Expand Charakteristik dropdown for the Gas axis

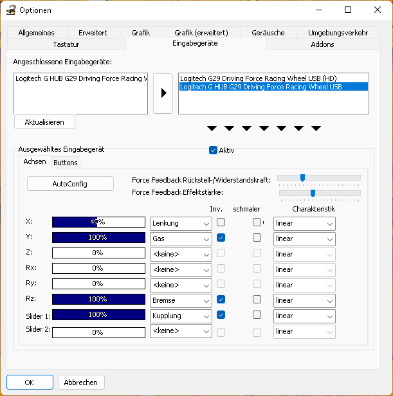[x=304, y=239]
